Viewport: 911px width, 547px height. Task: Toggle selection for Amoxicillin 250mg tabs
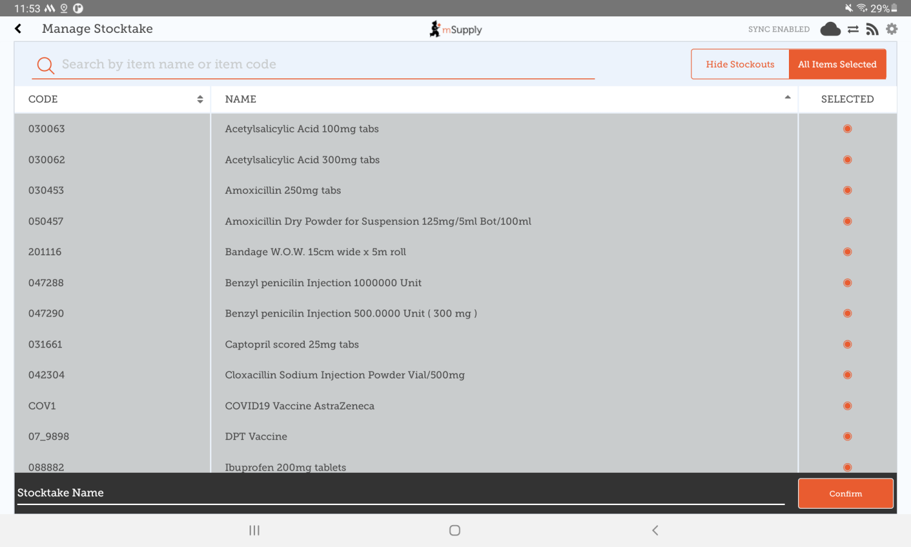coord(847,190)
